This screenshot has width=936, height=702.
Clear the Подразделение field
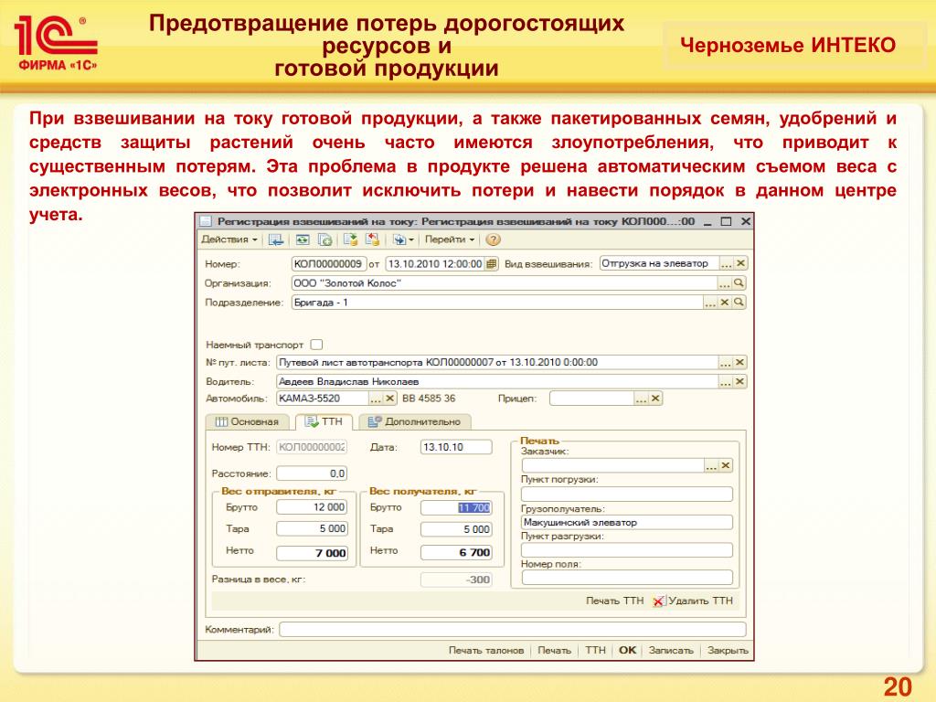click(725, 303)
